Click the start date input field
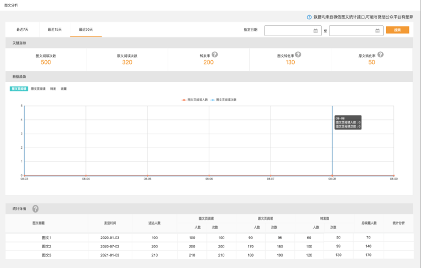Screen dimensions: 421x268 [x=287, y=30]
